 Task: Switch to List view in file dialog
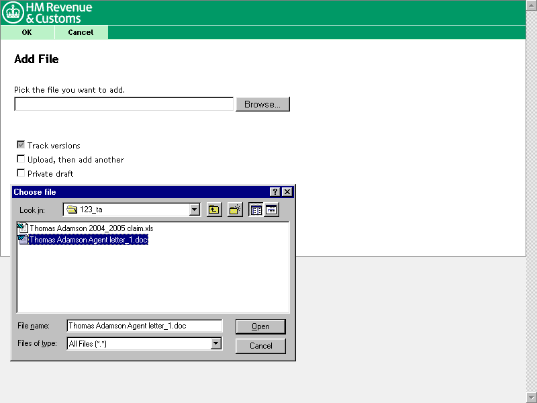(x=256, y=210)
